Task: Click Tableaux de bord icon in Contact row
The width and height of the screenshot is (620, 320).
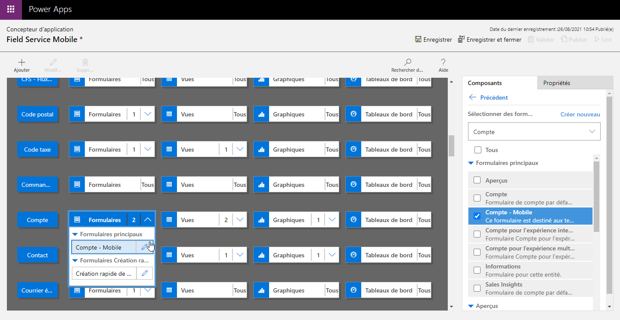Action: [x=353, y=255]
